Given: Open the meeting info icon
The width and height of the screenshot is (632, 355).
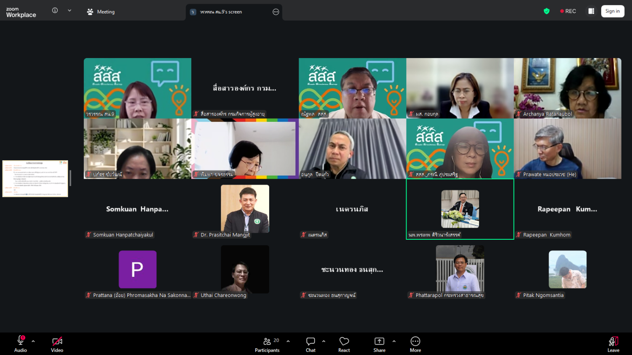Looking at the screenshot, I should (x=55, y=11).
